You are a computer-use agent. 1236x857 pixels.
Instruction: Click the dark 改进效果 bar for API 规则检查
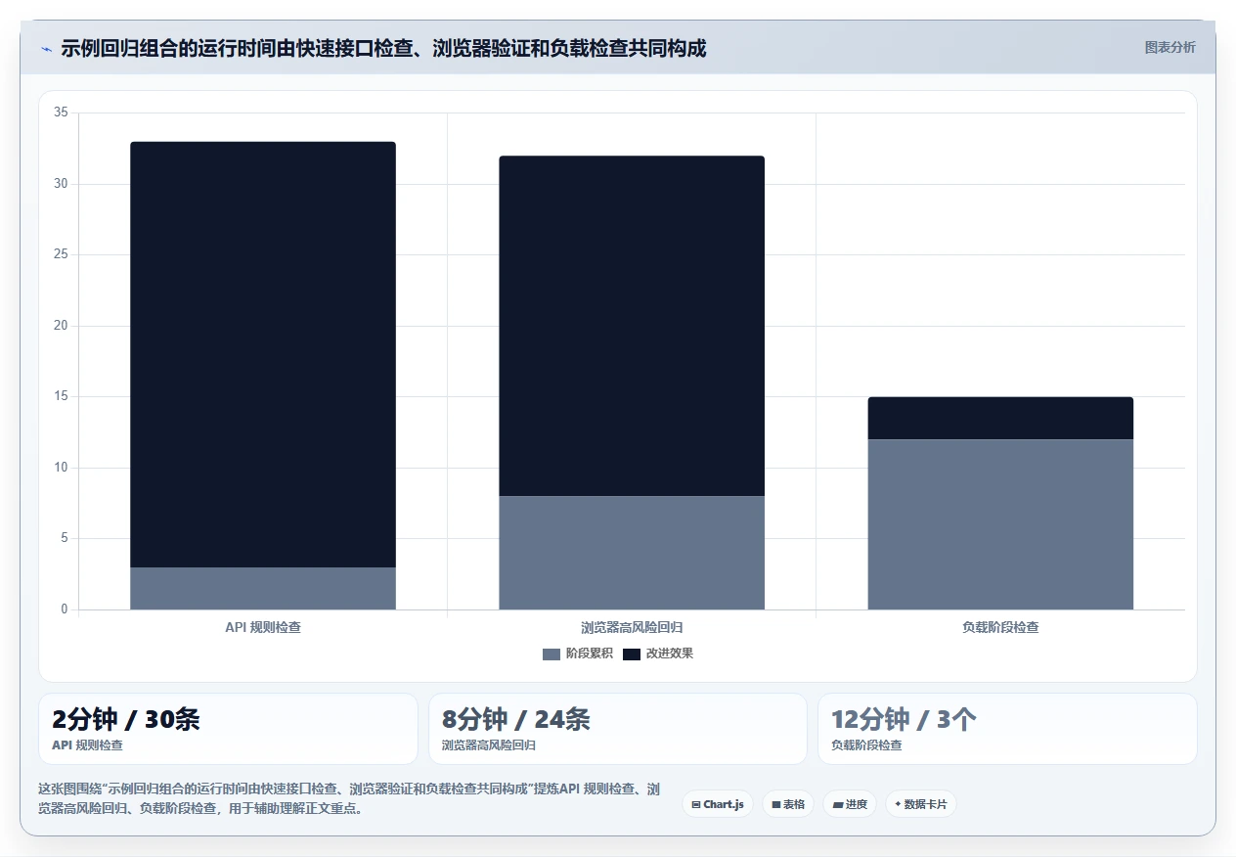click(x=263, y=354)
